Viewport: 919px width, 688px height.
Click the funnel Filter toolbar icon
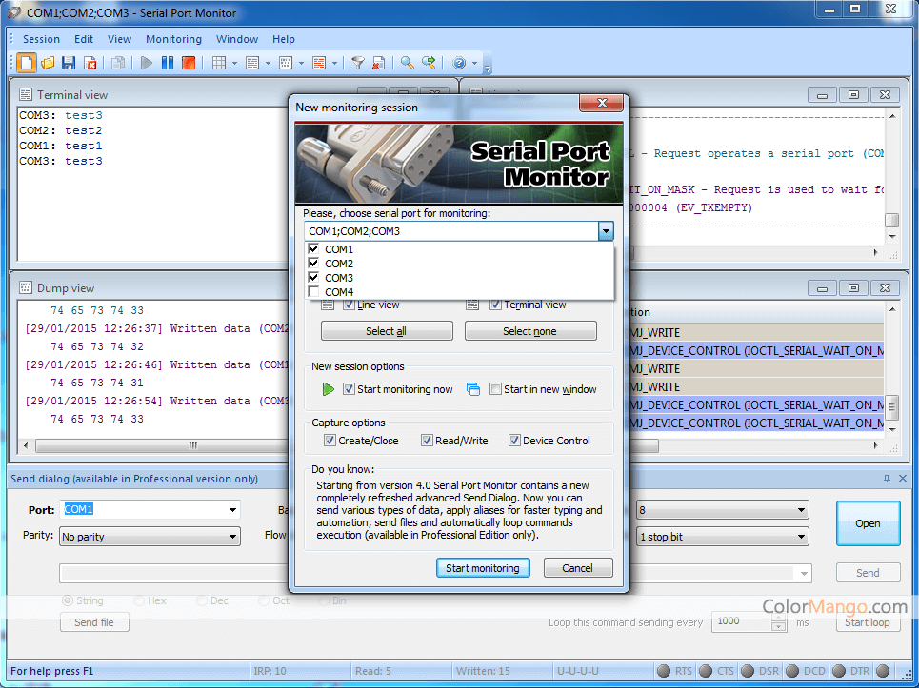tap(357, 63)
